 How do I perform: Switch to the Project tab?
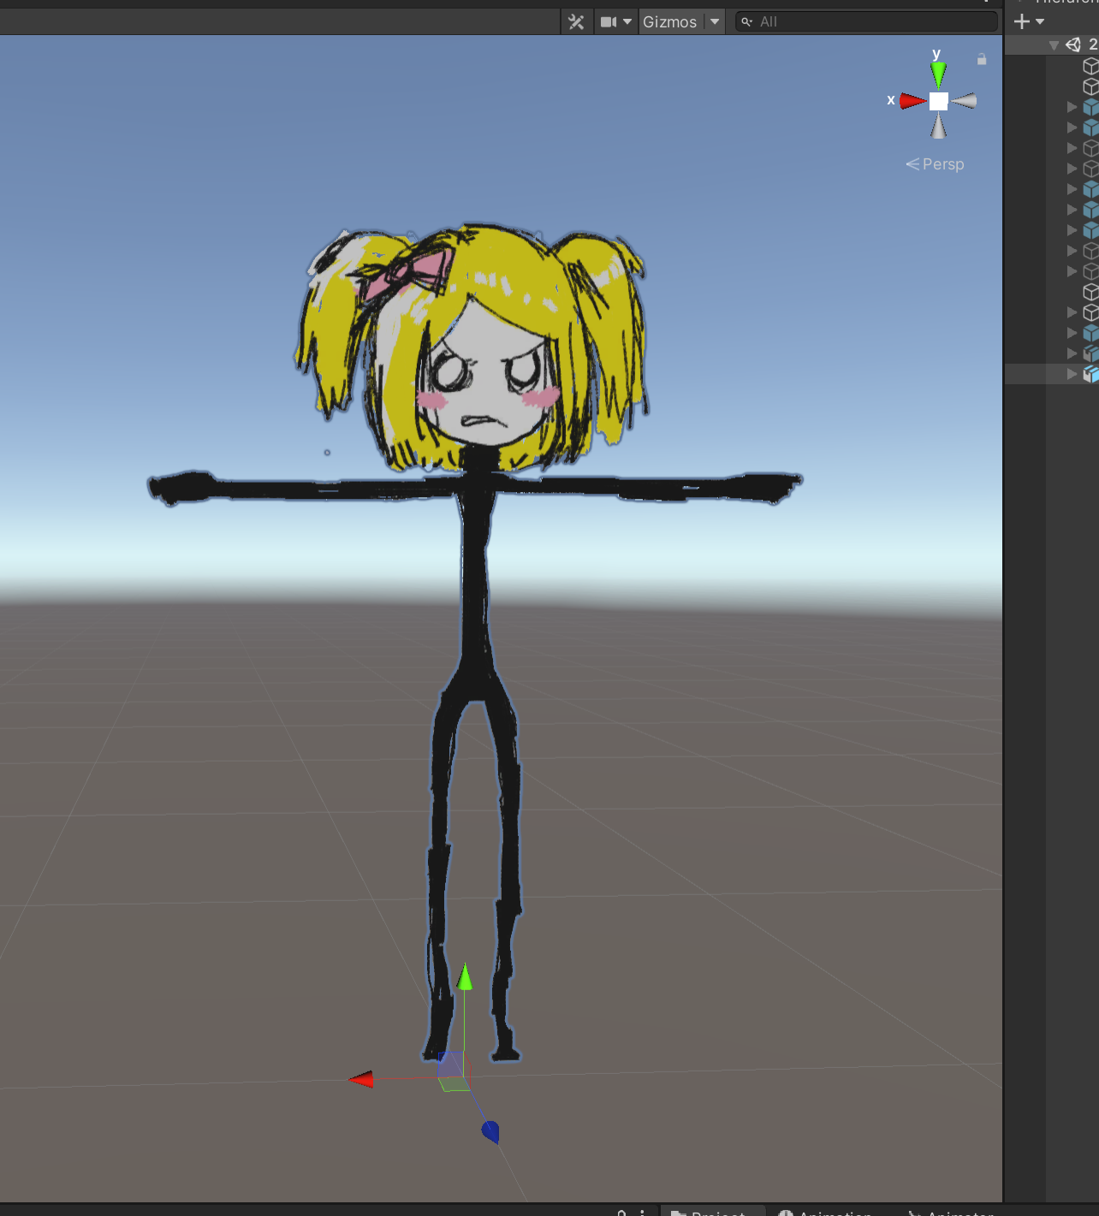coord(713,1213)
